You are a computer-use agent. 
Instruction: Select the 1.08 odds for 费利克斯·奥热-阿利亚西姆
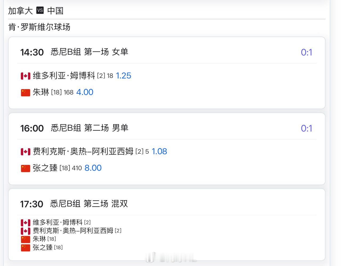coord(159,152)
